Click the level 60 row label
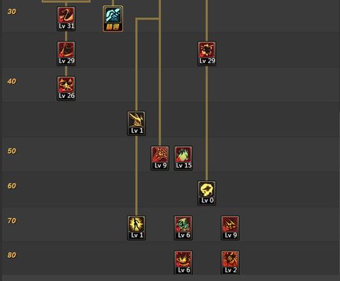340x281 pixels. [x=12, y=186]
